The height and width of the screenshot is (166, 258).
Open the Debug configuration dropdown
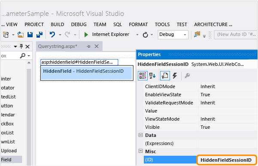click(x=173, y=35)
